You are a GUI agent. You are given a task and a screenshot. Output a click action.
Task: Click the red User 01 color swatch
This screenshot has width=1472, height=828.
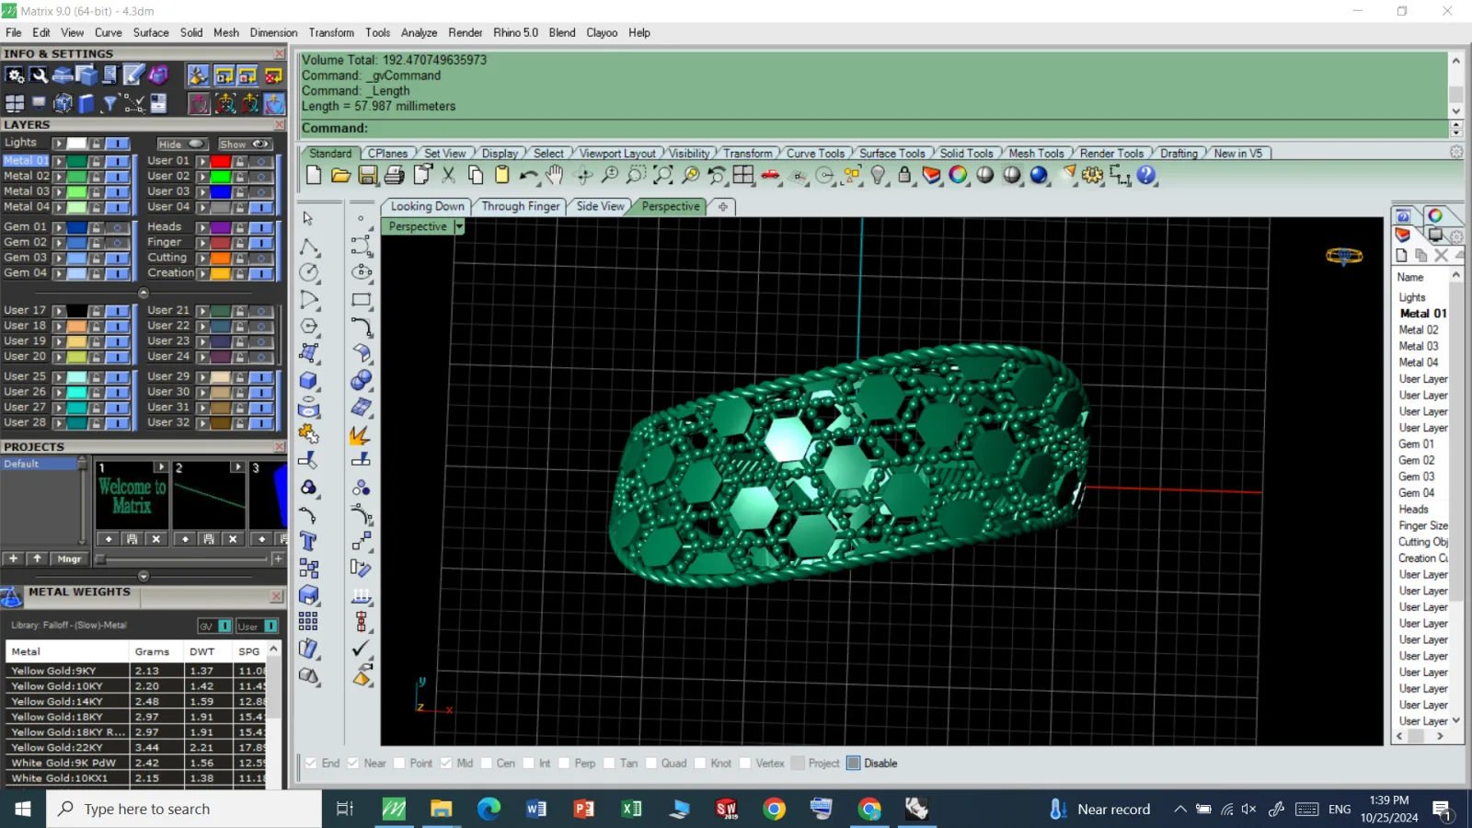click(x=220, y=161)
